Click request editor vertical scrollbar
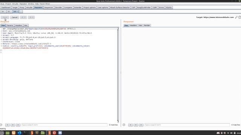 [x=118, y=75]
